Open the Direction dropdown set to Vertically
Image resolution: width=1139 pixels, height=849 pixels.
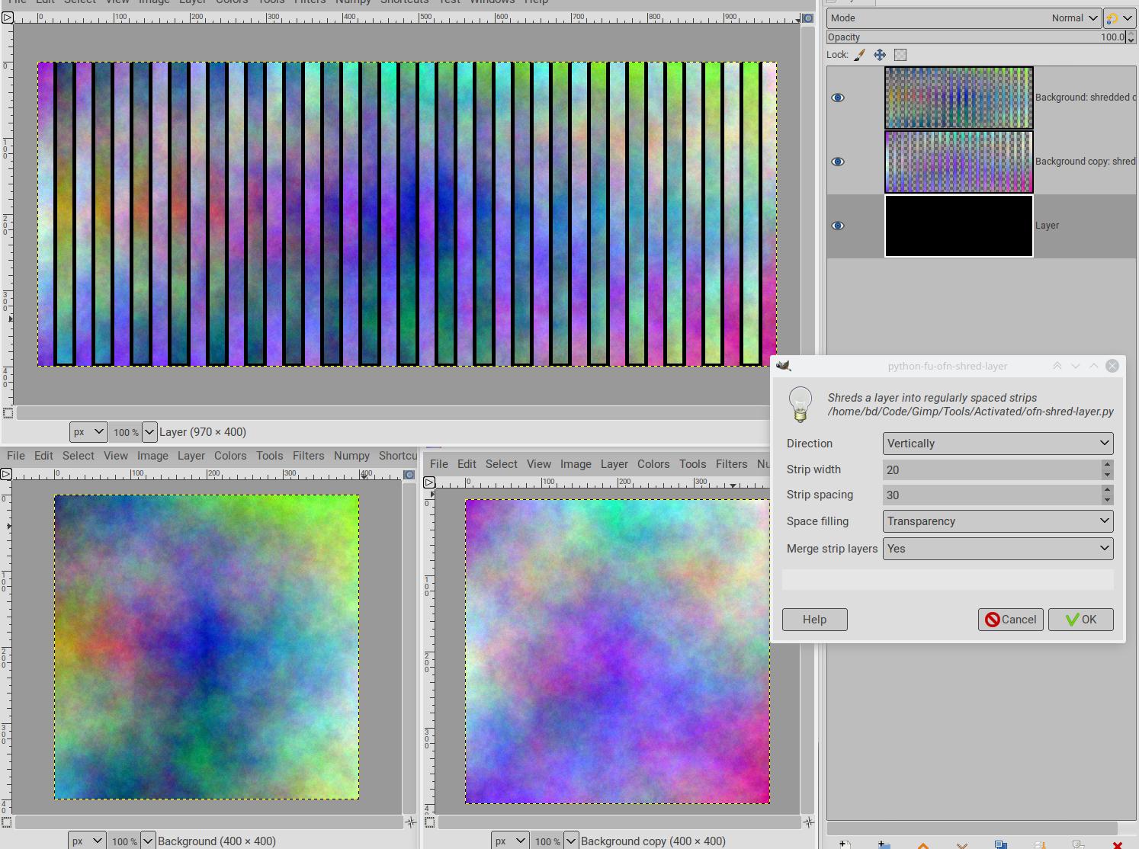pos(997,444)
